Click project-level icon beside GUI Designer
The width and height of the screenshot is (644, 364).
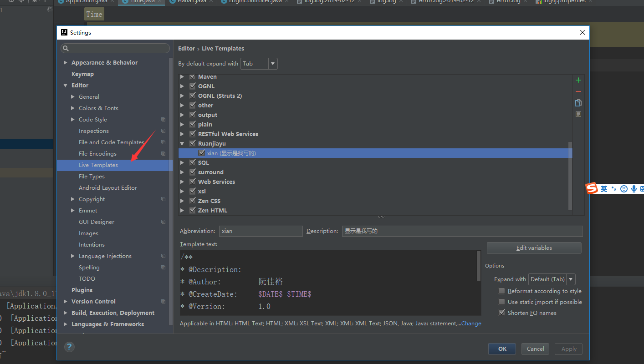pos(163,222)
